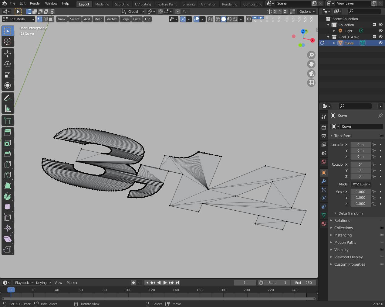Open the Render properties tab
Viewport: 385px width, 307px height.
click(x=324, y=127)
